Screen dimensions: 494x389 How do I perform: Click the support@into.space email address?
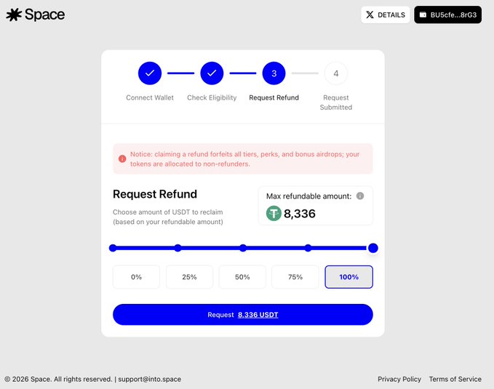[x=150, y=379]
